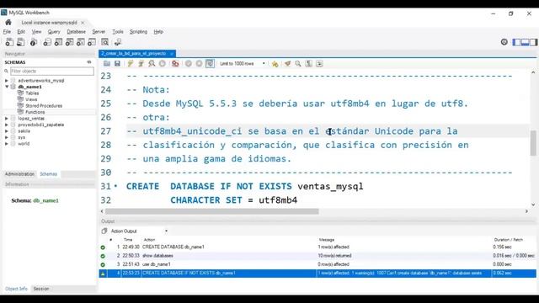Expand the adventureworks_mysql schema
The image size is (539, 303).
7,81
